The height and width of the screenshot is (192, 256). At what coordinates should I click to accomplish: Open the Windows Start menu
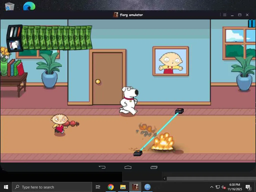click(6, 187)
